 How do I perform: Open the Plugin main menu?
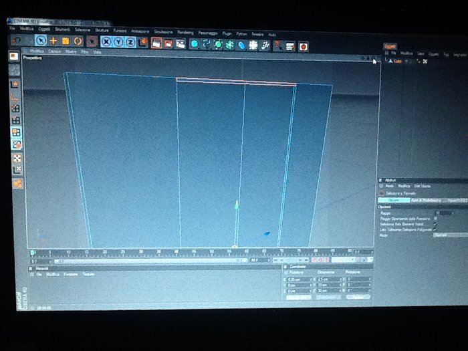[227, 33]
